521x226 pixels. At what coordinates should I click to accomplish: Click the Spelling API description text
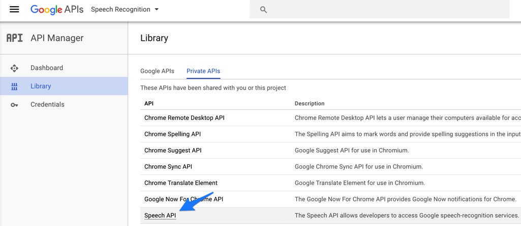[x=408, y=134]
